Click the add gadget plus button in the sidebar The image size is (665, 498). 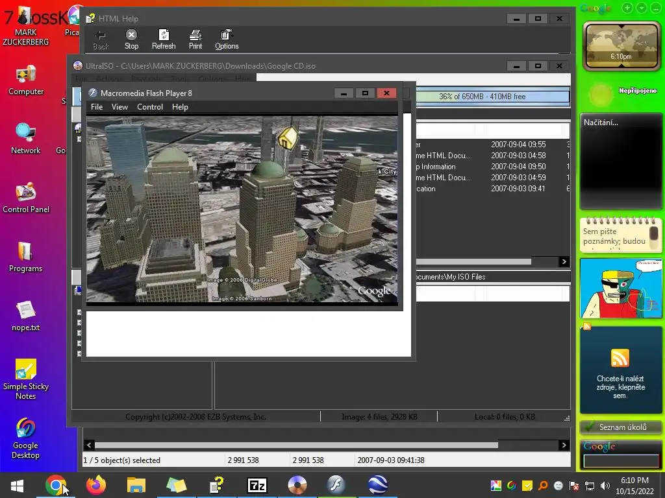coord(628,8)
